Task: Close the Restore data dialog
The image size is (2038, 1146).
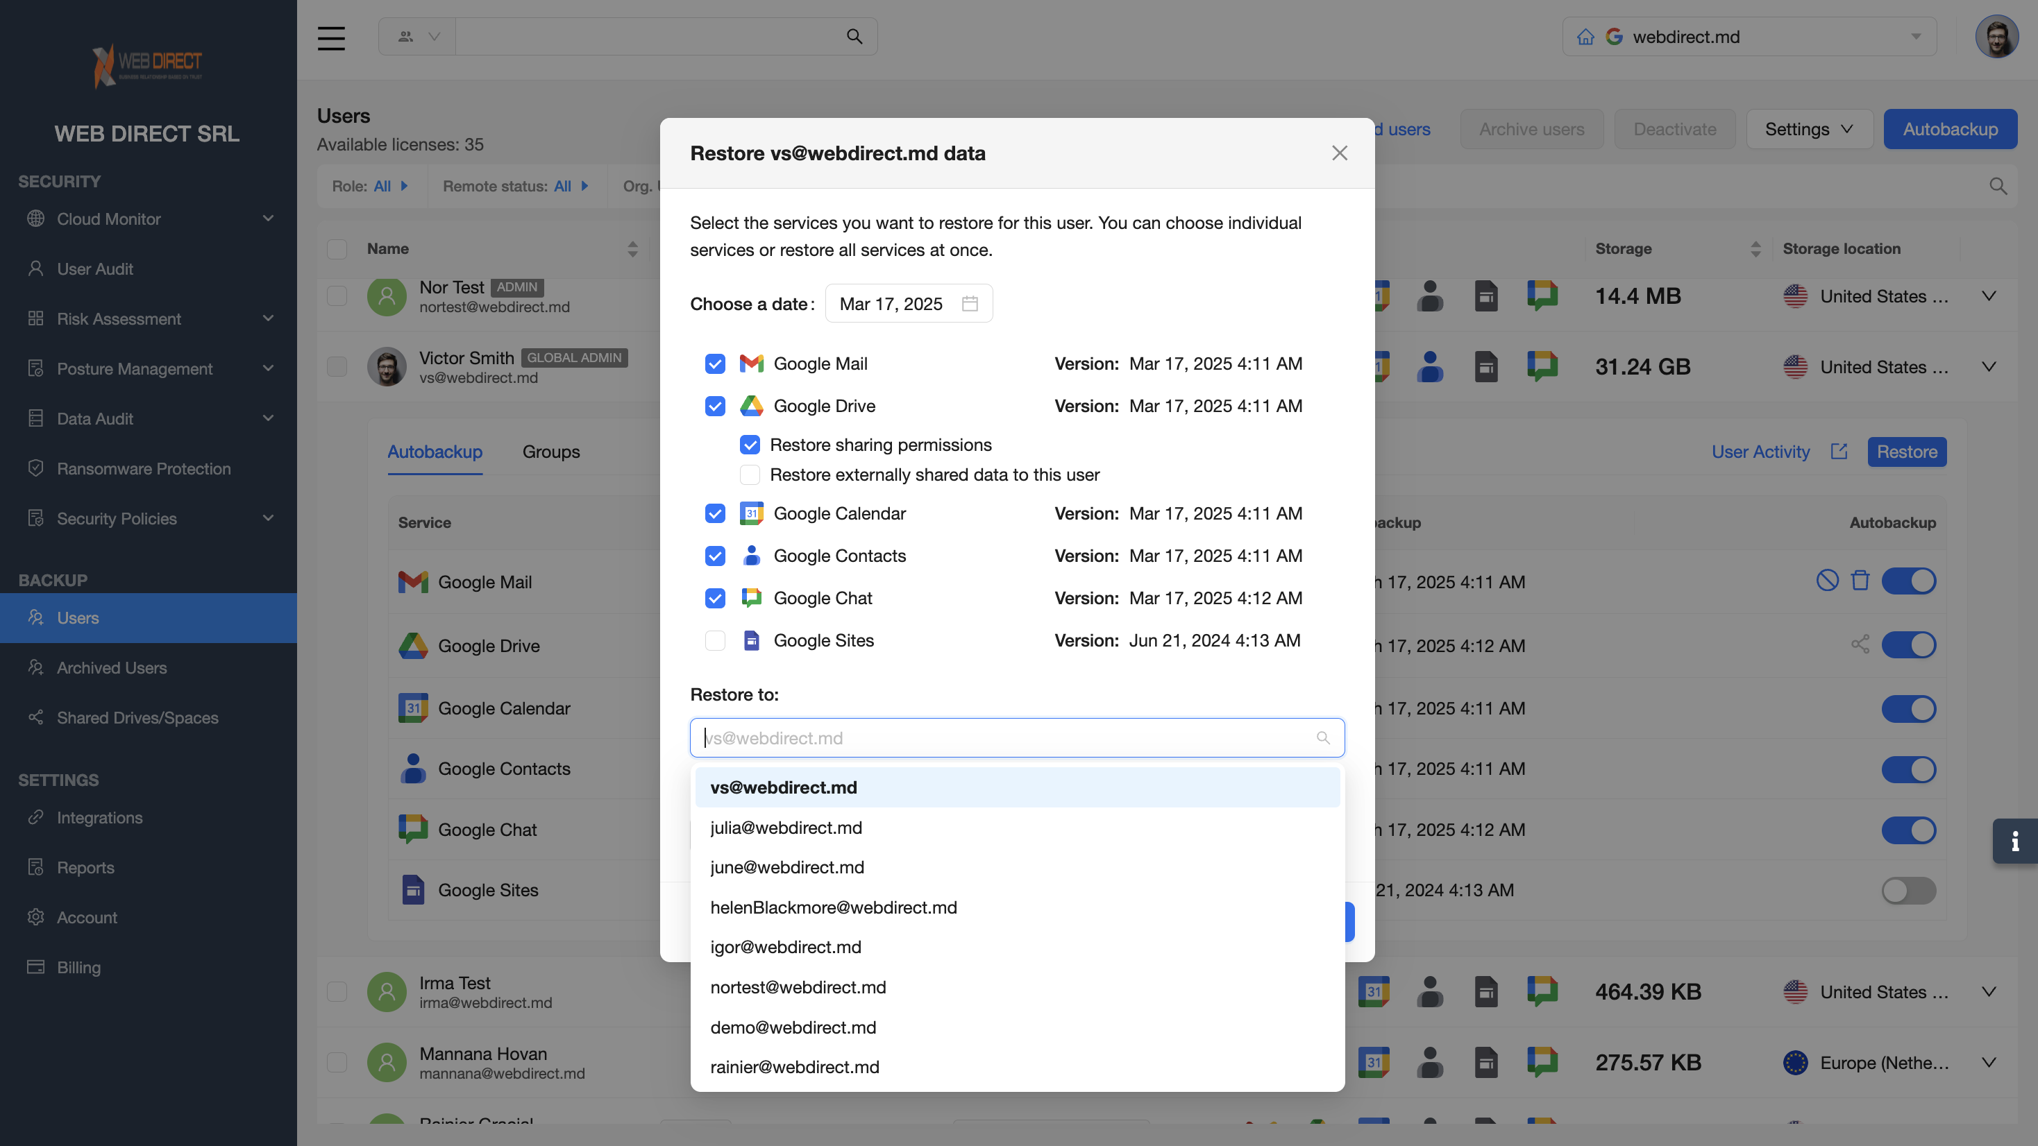Action: (x=1338, y=153)
